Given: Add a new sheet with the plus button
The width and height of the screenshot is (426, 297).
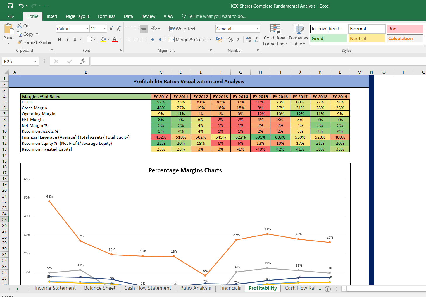Looking at the screenshot, I should pos(328,289).
